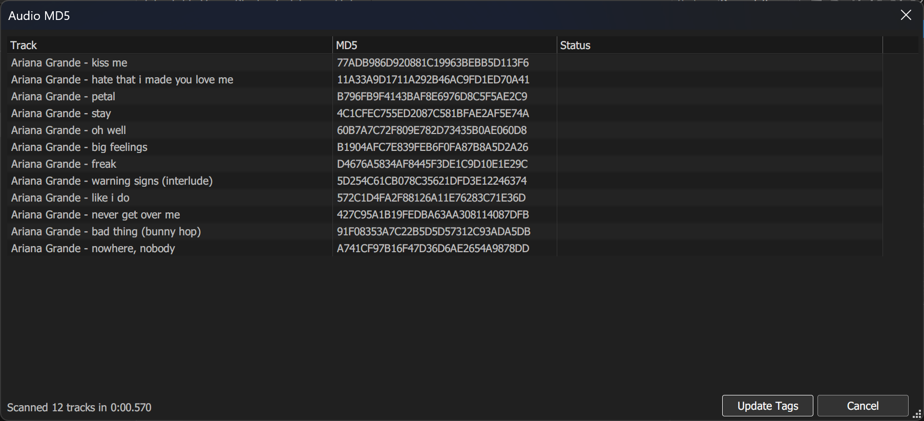The height and width of the screenshot is (421, 924).
Task: Click MD5 hash starting with B1904AFC
Action: coord(433,147)
